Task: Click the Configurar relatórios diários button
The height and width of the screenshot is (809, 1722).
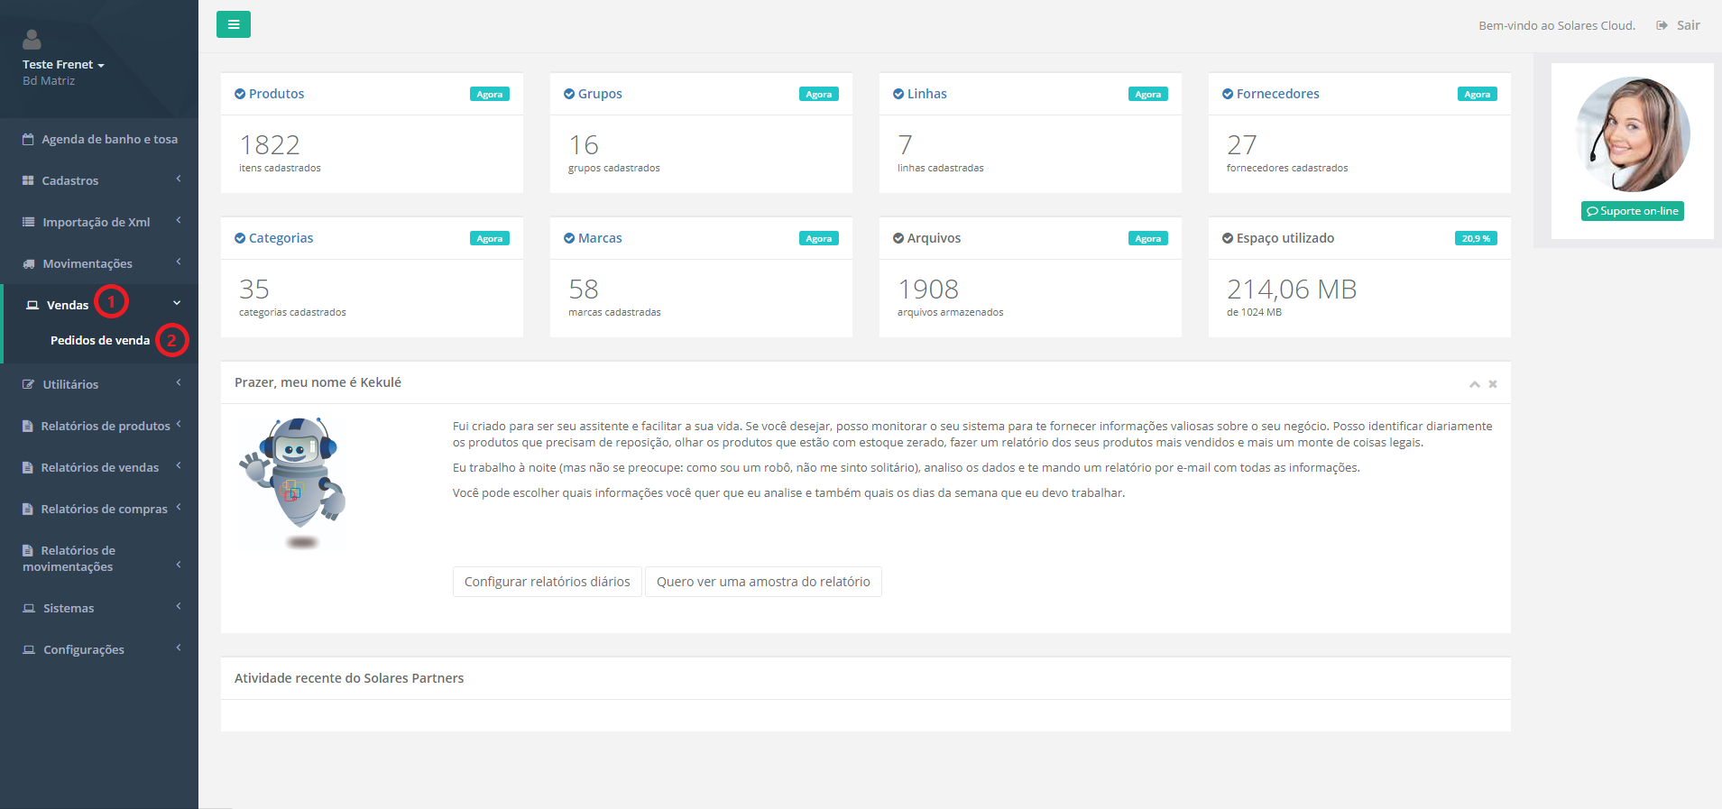Action: pyautogui.click(x=547, y=582)
